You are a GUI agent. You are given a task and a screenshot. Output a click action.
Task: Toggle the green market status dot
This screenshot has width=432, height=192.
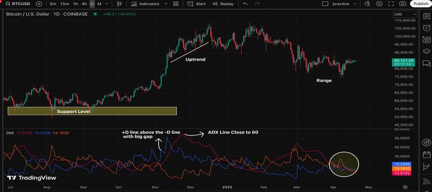point(95,13)
